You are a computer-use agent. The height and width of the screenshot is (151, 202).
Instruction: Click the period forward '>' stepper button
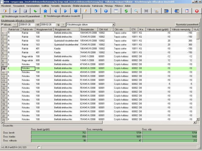(63, 24)
